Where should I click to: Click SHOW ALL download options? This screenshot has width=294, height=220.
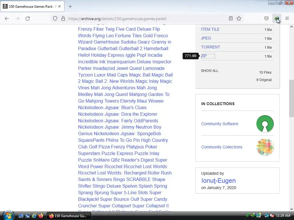click(x=210, y=71)
